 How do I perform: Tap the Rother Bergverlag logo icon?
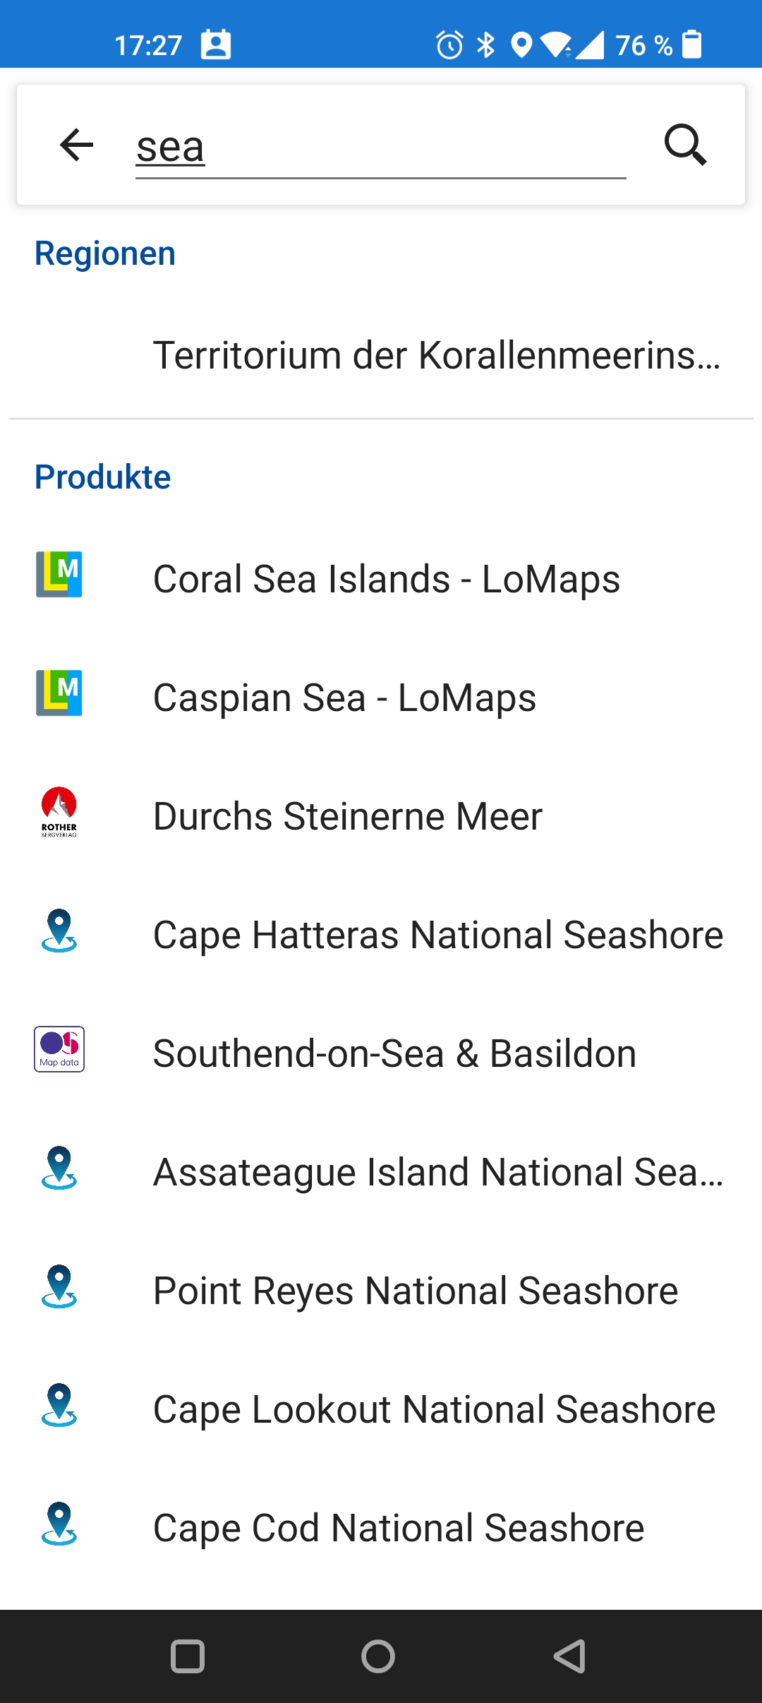pyautogui.click(x=59, y=812)
